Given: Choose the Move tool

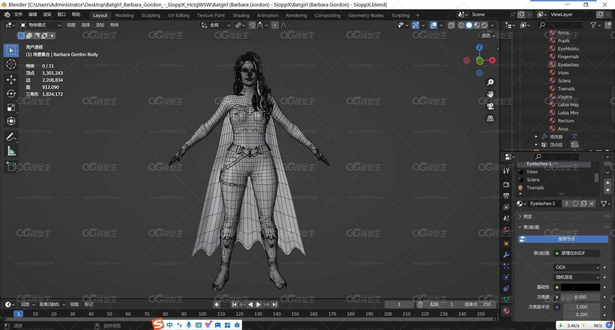Looking at the screenshot, I should pyautogui.click(x=11, y=79).
